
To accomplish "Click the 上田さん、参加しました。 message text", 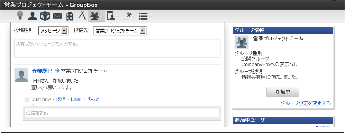I will (56, 81).
